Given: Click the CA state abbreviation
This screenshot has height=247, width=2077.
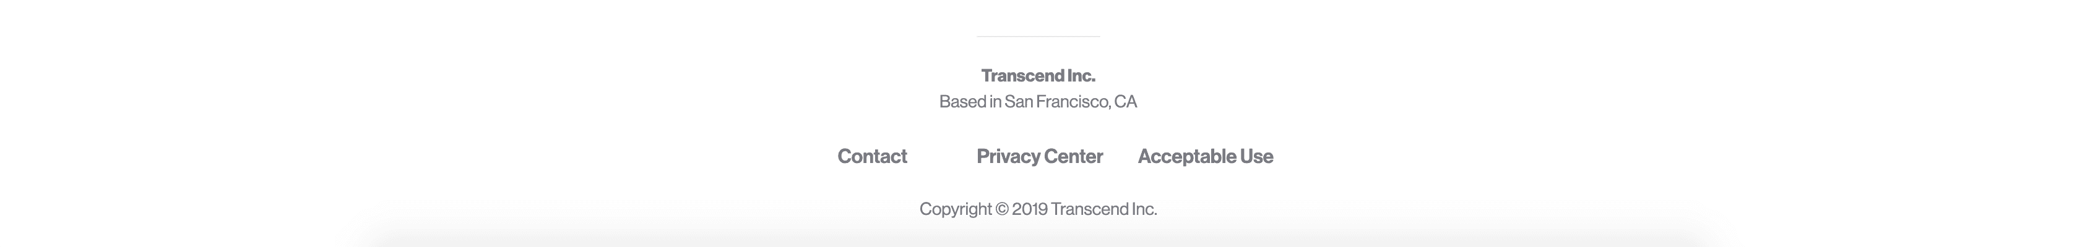Looking at the screenshot, I should [1126, 101].
